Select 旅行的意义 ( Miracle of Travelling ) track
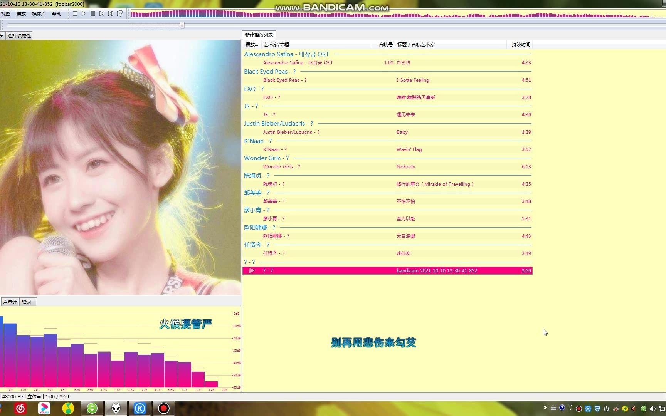 [387, 184]
